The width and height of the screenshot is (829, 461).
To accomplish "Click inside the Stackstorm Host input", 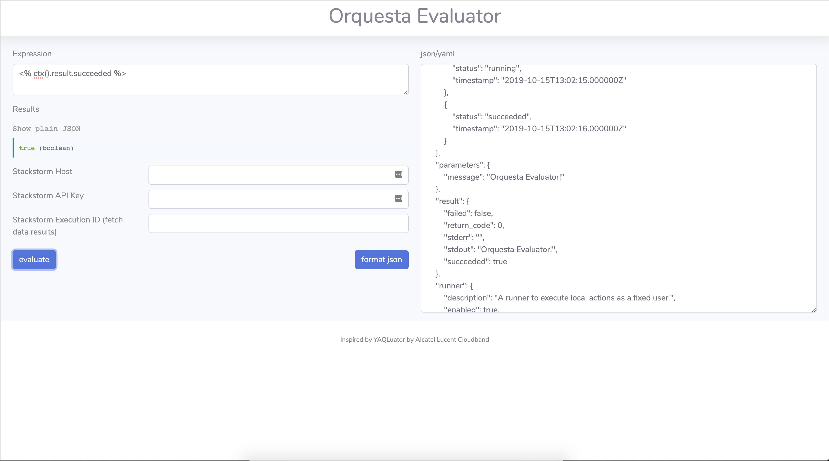I will 270,175.
